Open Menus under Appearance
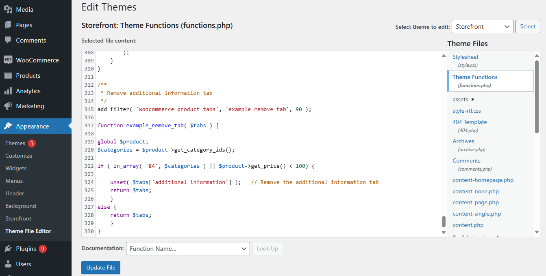This screenshot has width=546, height=276. click(x=14, y=181)
